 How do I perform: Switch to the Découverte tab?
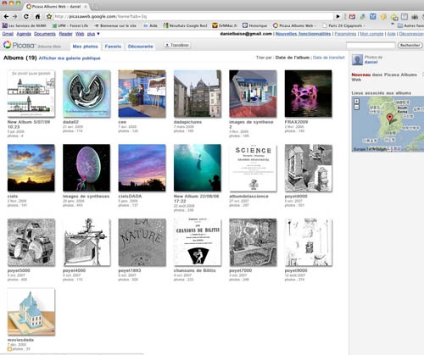tap(141, 47)
